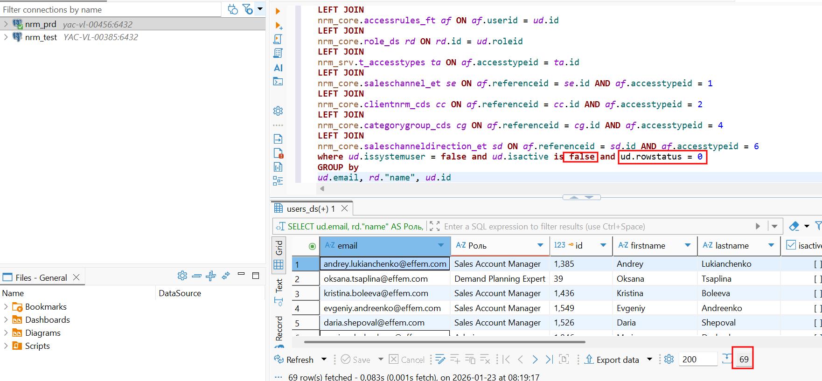
Task: Expand the Bookmarks folder
Action: 6,307
